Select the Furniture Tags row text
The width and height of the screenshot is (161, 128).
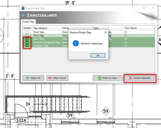41,46
